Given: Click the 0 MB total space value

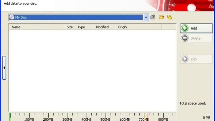Looking at the screenshot, I should (x=207, y=118).
